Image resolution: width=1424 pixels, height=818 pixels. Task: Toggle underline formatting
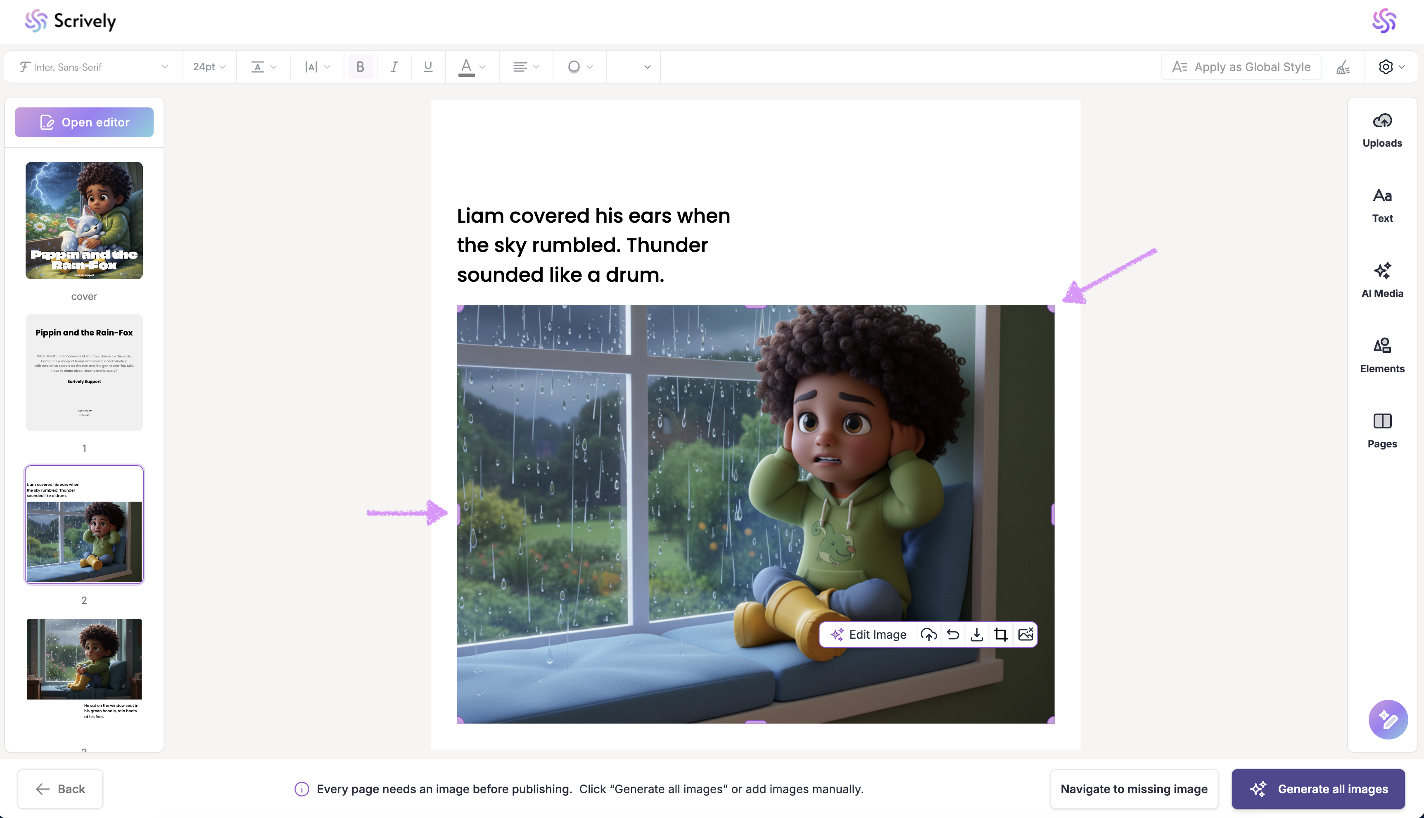tap(428, 67)
